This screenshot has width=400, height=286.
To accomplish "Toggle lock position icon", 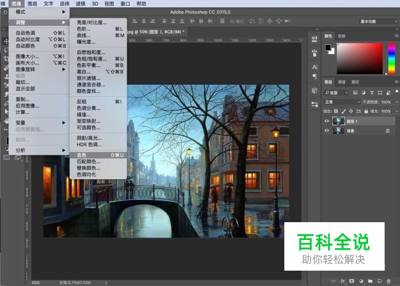I will click(351, 111).
